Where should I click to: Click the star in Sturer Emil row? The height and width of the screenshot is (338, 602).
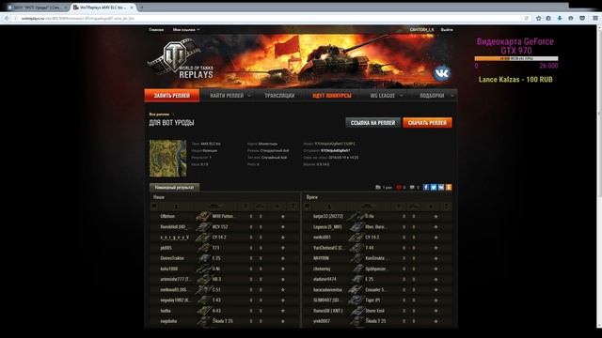pyautogui.click(x=436, y=311)
